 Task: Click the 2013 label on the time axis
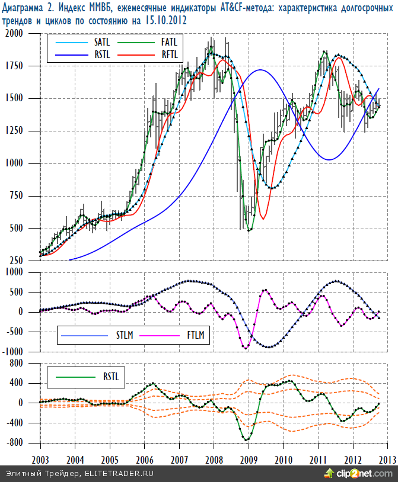pos(387,458)
